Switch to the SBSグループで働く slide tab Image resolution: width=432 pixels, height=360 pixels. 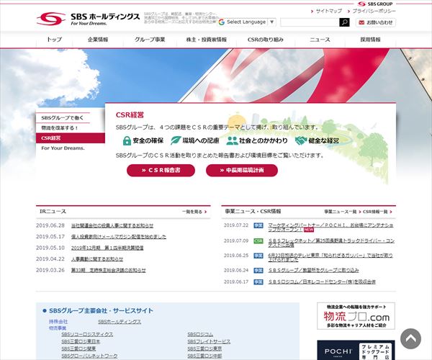63,117
